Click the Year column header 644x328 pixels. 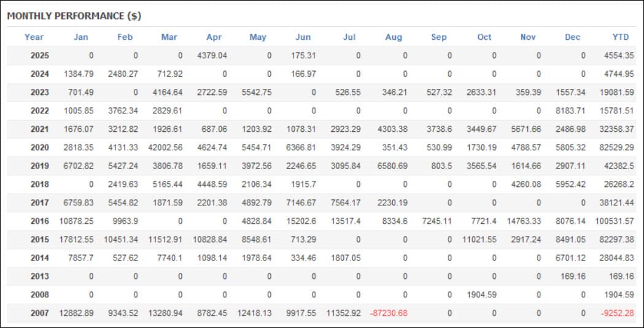point(34,37)
